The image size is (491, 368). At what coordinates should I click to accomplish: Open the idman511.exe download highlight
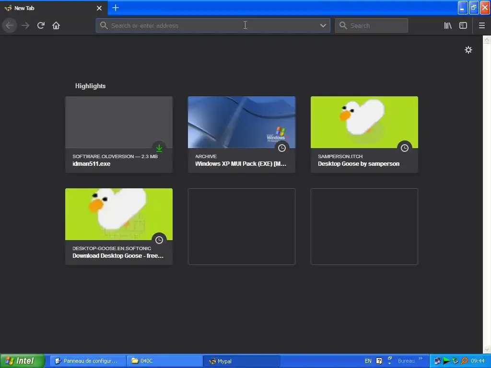[119, 135]
